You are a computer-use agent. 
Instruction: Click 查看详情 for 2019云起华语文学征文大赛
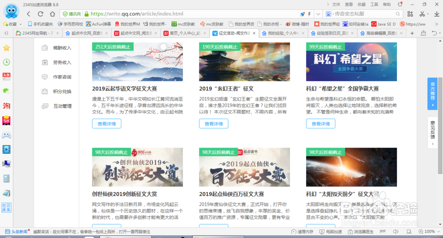106,124
